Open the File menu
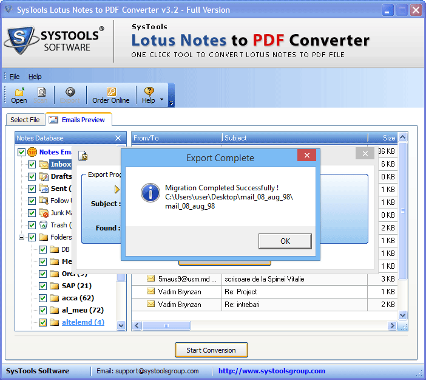426x380 pixels. 15,77
